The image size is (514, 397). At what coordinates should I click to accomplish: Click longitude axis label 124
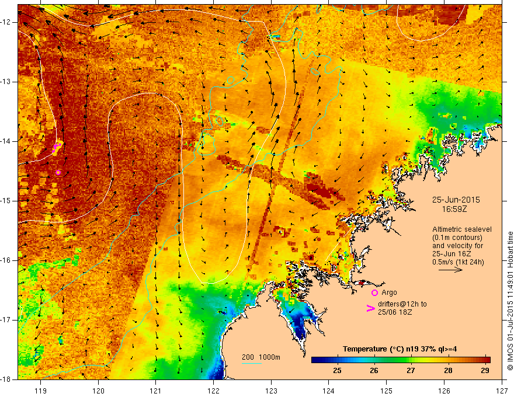click(329, 391)
